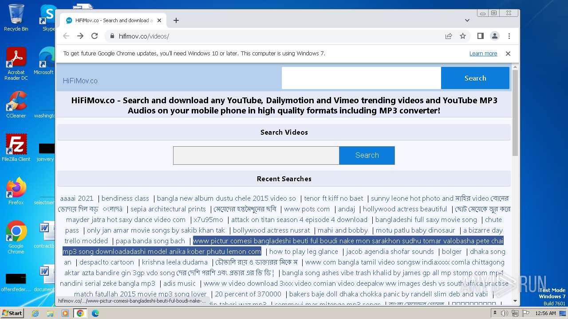Click the site lock icon in address bar
This screenshot has width=568, height=319.
pos(112,36)
